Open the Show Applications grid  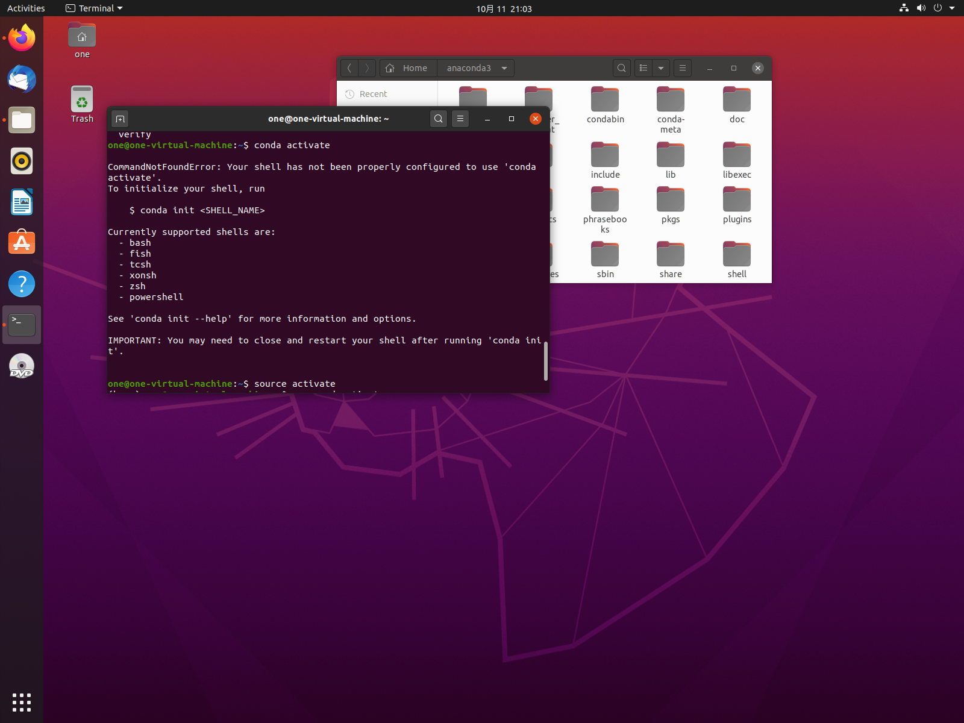click(22, 702)
